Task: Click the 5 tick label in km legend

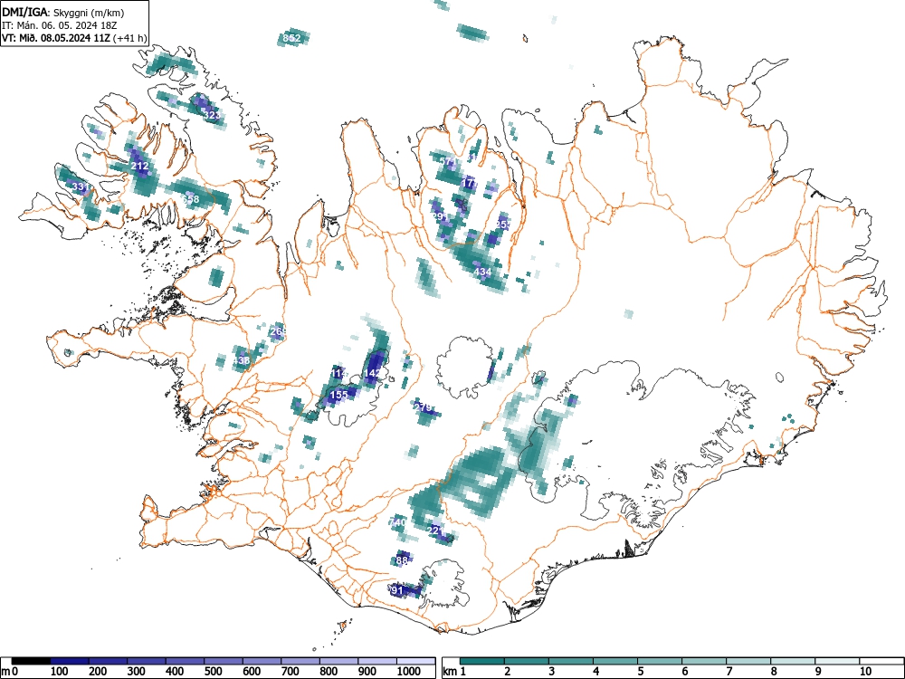Action: [x=640, y=672]
